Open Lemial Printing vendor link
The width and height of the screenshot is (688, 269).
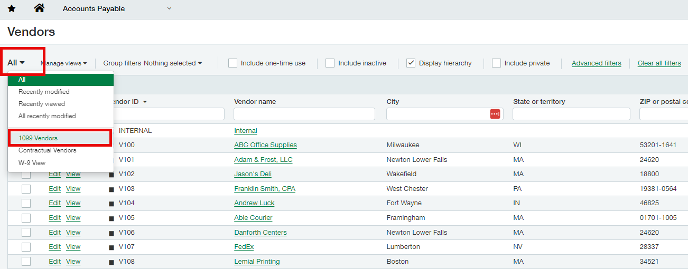pos(257,262)
